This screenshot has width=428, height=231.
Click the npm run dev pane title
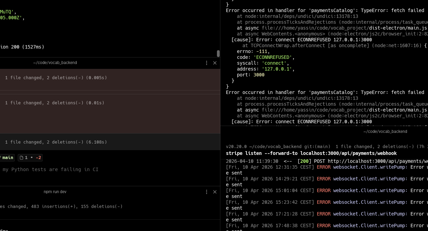(x=55, y=192)
